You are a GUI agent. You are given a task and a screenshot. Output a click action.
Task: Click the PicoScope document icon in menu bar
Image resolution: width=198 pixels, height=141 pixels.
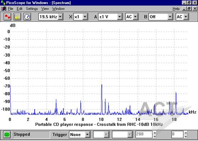(x=4, y=9)
